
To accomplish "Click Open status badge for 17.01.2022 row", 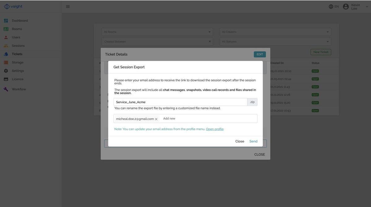I will 315,111.
